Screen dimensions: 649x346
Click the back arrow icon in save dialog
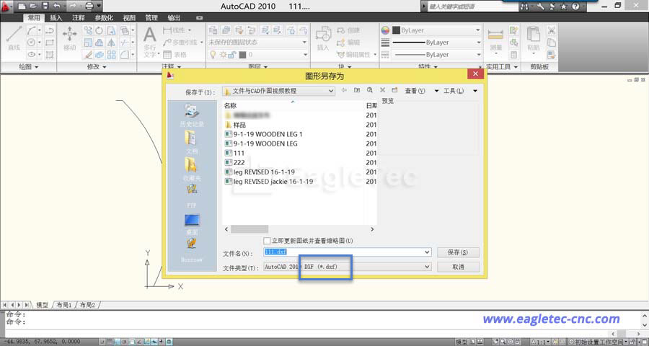pos(343,90)
